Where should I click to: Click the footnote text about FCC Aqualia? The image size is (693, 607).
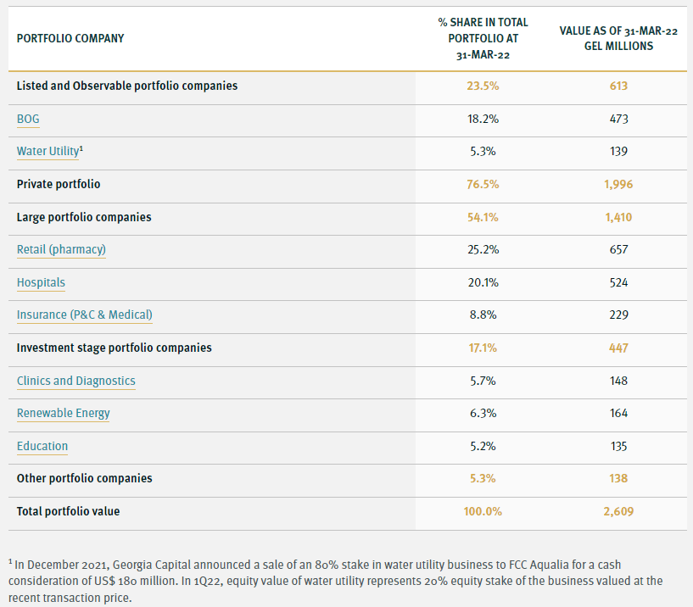339,581
